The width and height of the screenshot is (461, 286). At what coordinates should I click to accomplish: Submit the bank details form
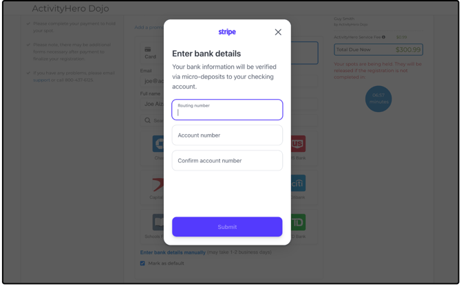pyautogui.click(x=227, y=227)
